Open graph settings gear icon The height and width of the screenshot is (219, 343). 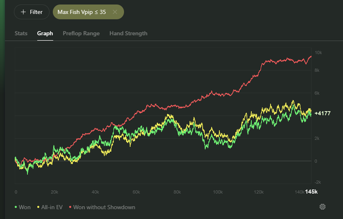pos(322,207)
